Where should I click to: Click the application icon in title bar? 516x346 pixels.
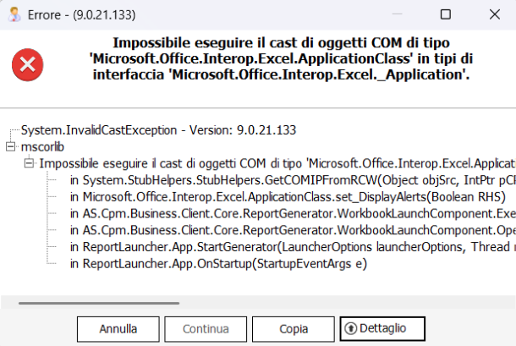14,14
